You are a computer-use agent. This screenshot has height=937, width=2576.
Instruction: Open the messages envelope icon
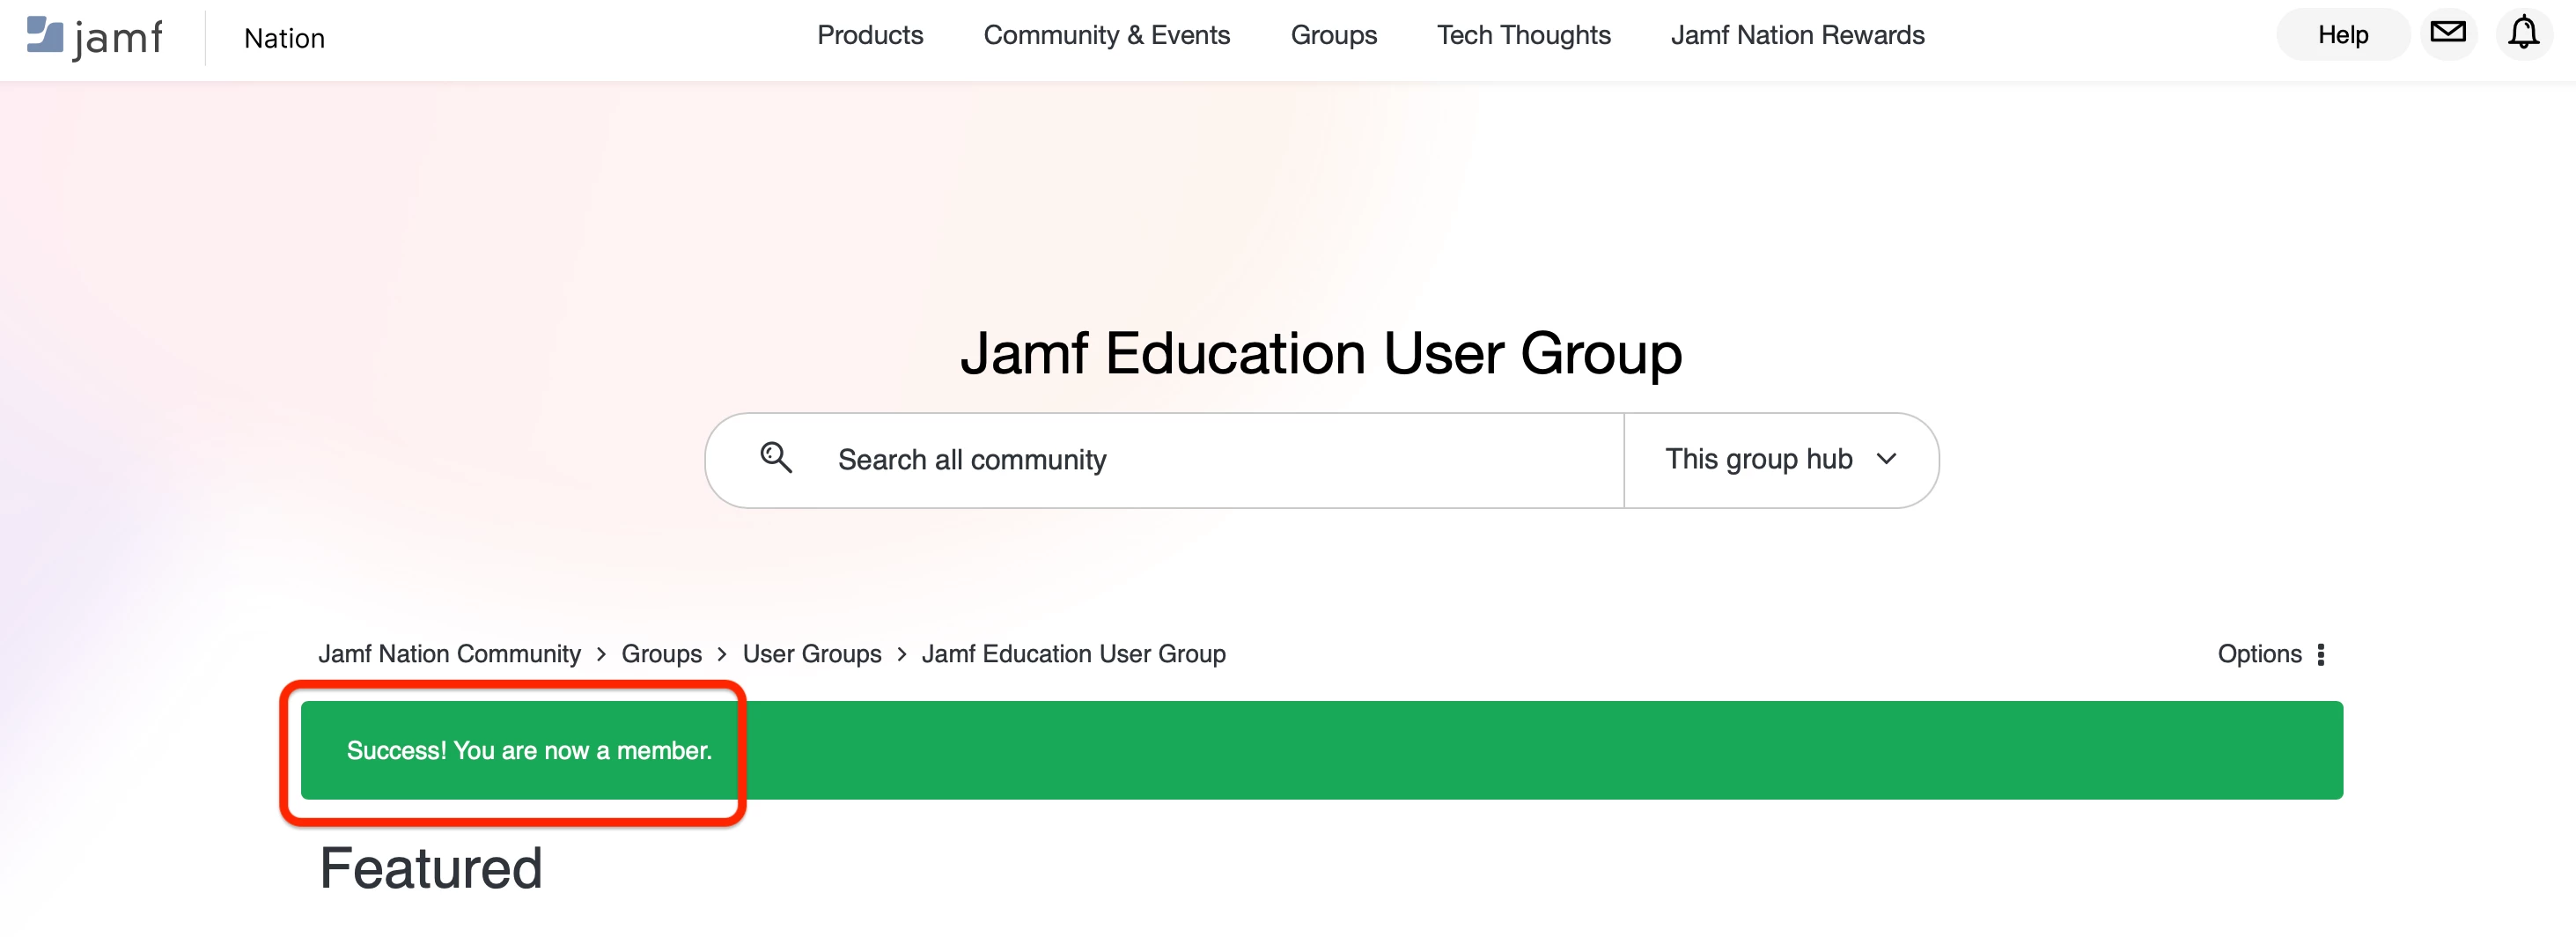coord(2448,34)
